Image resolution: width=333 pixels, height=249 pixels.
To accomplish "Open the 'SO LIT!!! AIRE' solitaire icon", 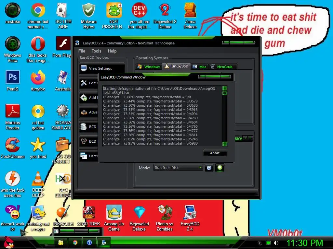I will pyautogui.click(x=63, y=15).
